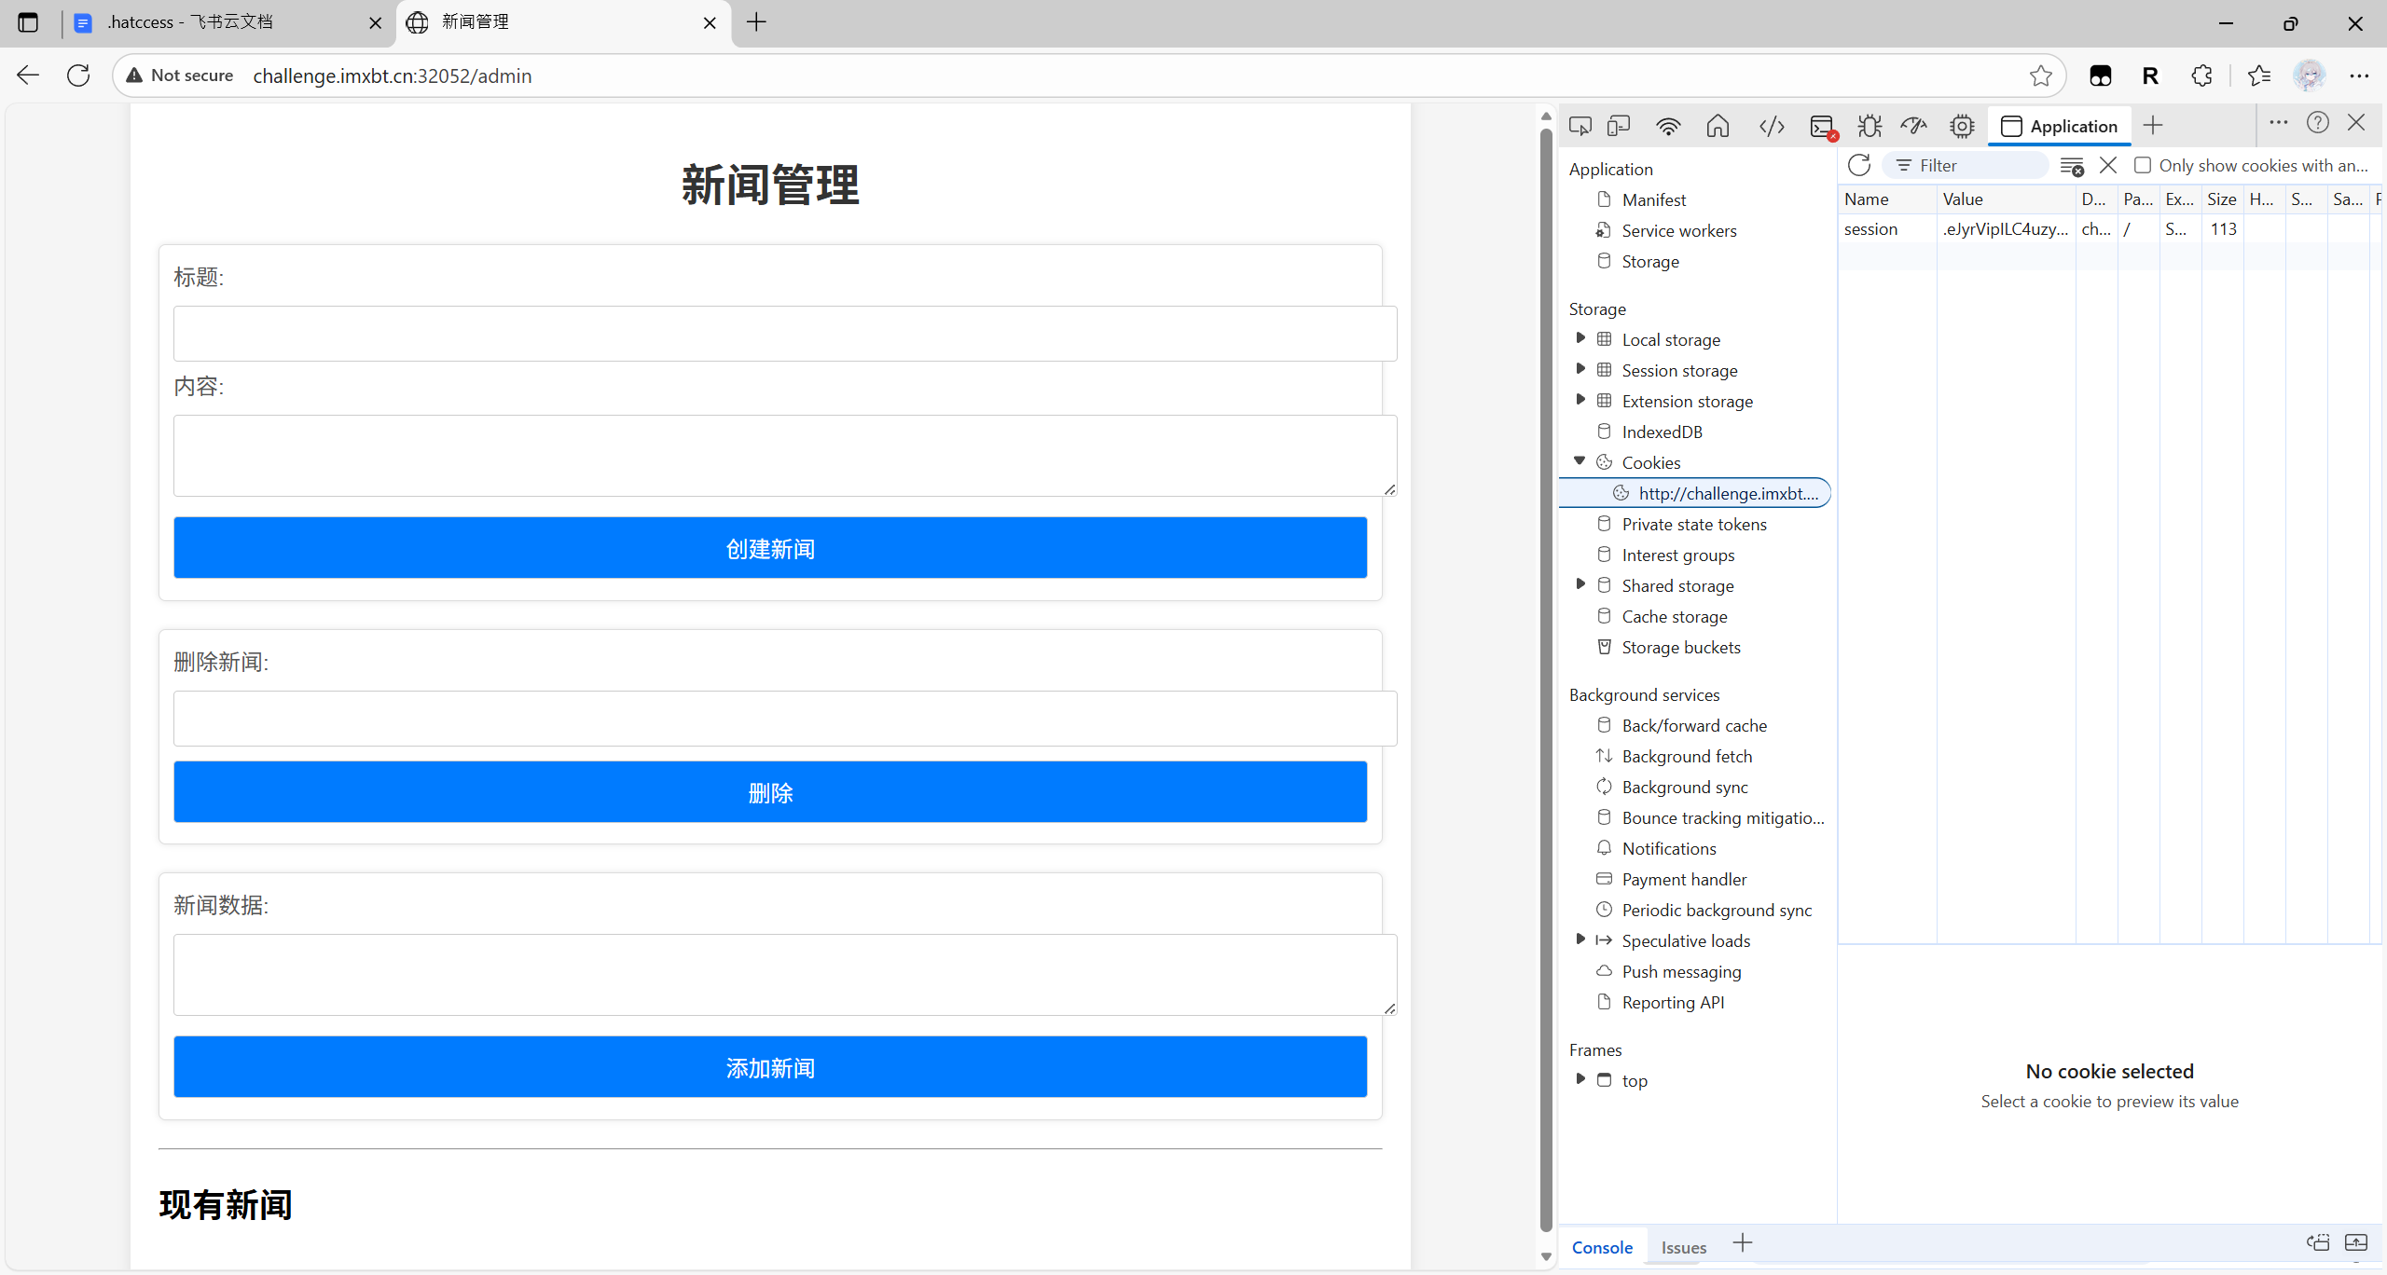Select the inspect element tool

[x=1580, y=125]
